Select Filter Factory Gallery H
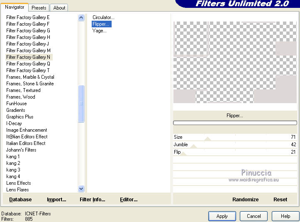Viewport: 300px width, 222px height. [28, 37]
